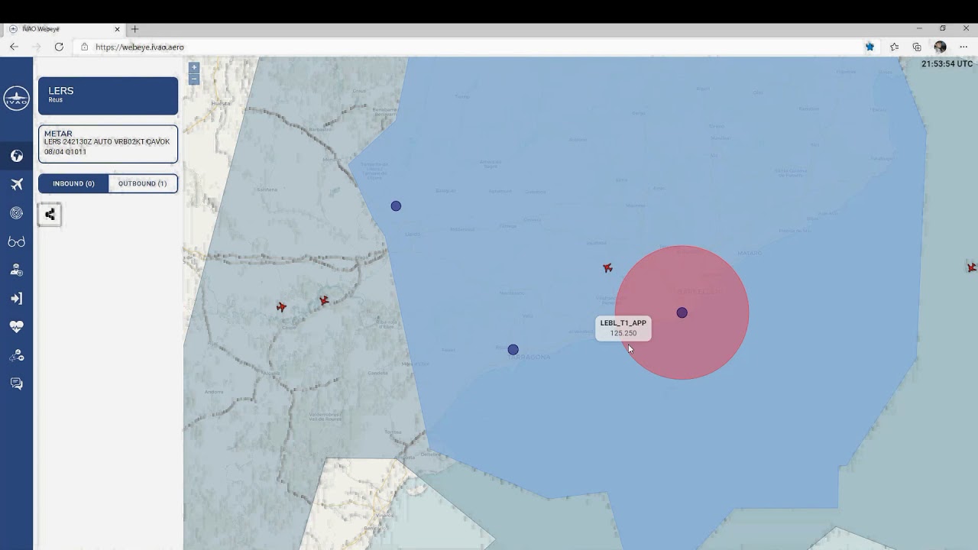Screen dimensions: 978x550
Task: Select the IVAO Webeye browser tab
Action: point(65,29)
